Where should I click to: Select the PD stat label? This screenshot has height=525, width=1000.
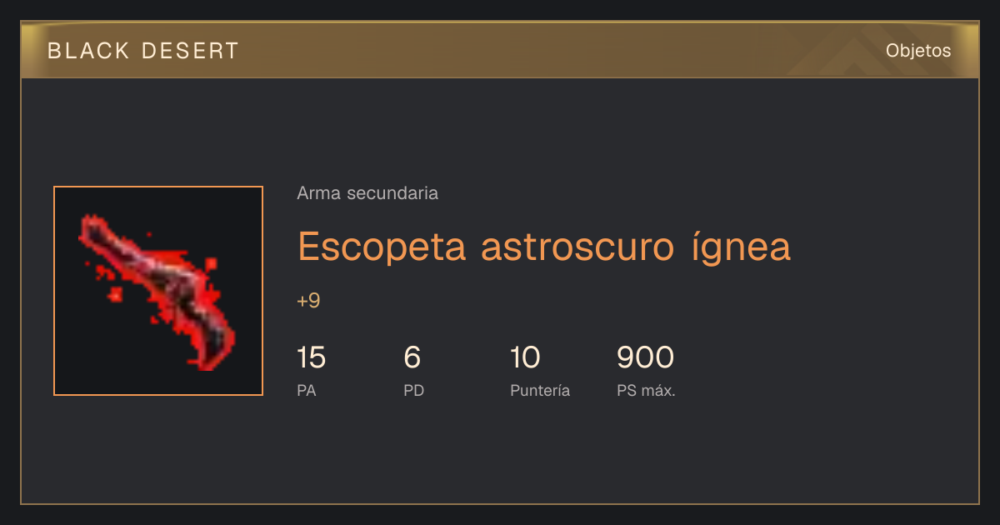[x=413, y=390]
